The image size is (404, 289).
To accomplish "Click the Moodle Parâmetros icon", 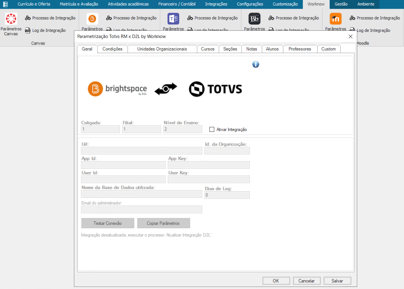I will pos(335,19).
